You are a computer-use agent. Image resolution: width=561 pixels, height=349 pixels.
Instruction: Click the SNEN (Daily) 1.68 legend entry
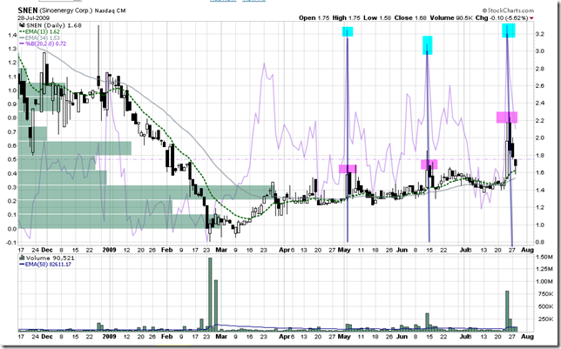click(x=54, y=25)
